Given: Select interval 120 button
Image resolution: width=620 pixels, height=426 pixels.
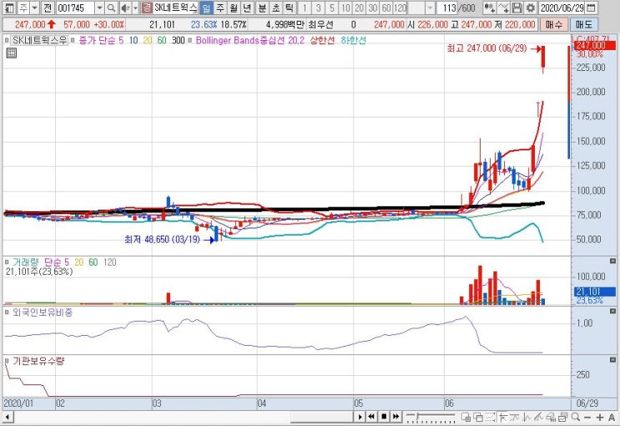Looking at the screenshot, I should (x=401, y=8).
